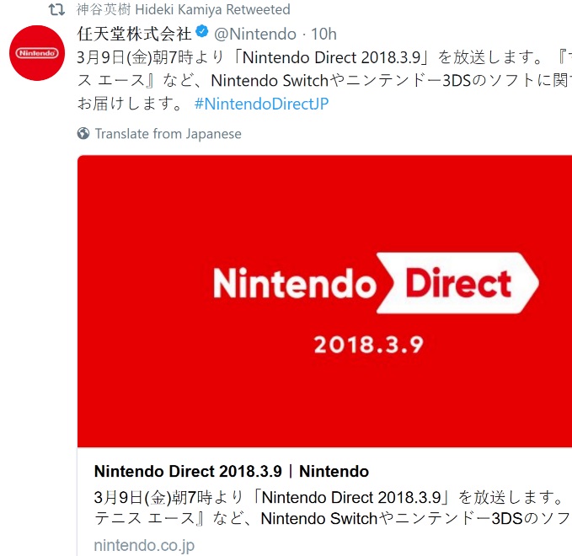
Task: Open the card title Nintendo Direct 2018.3.9｜Nintendo
Action: tap(231, 471)
